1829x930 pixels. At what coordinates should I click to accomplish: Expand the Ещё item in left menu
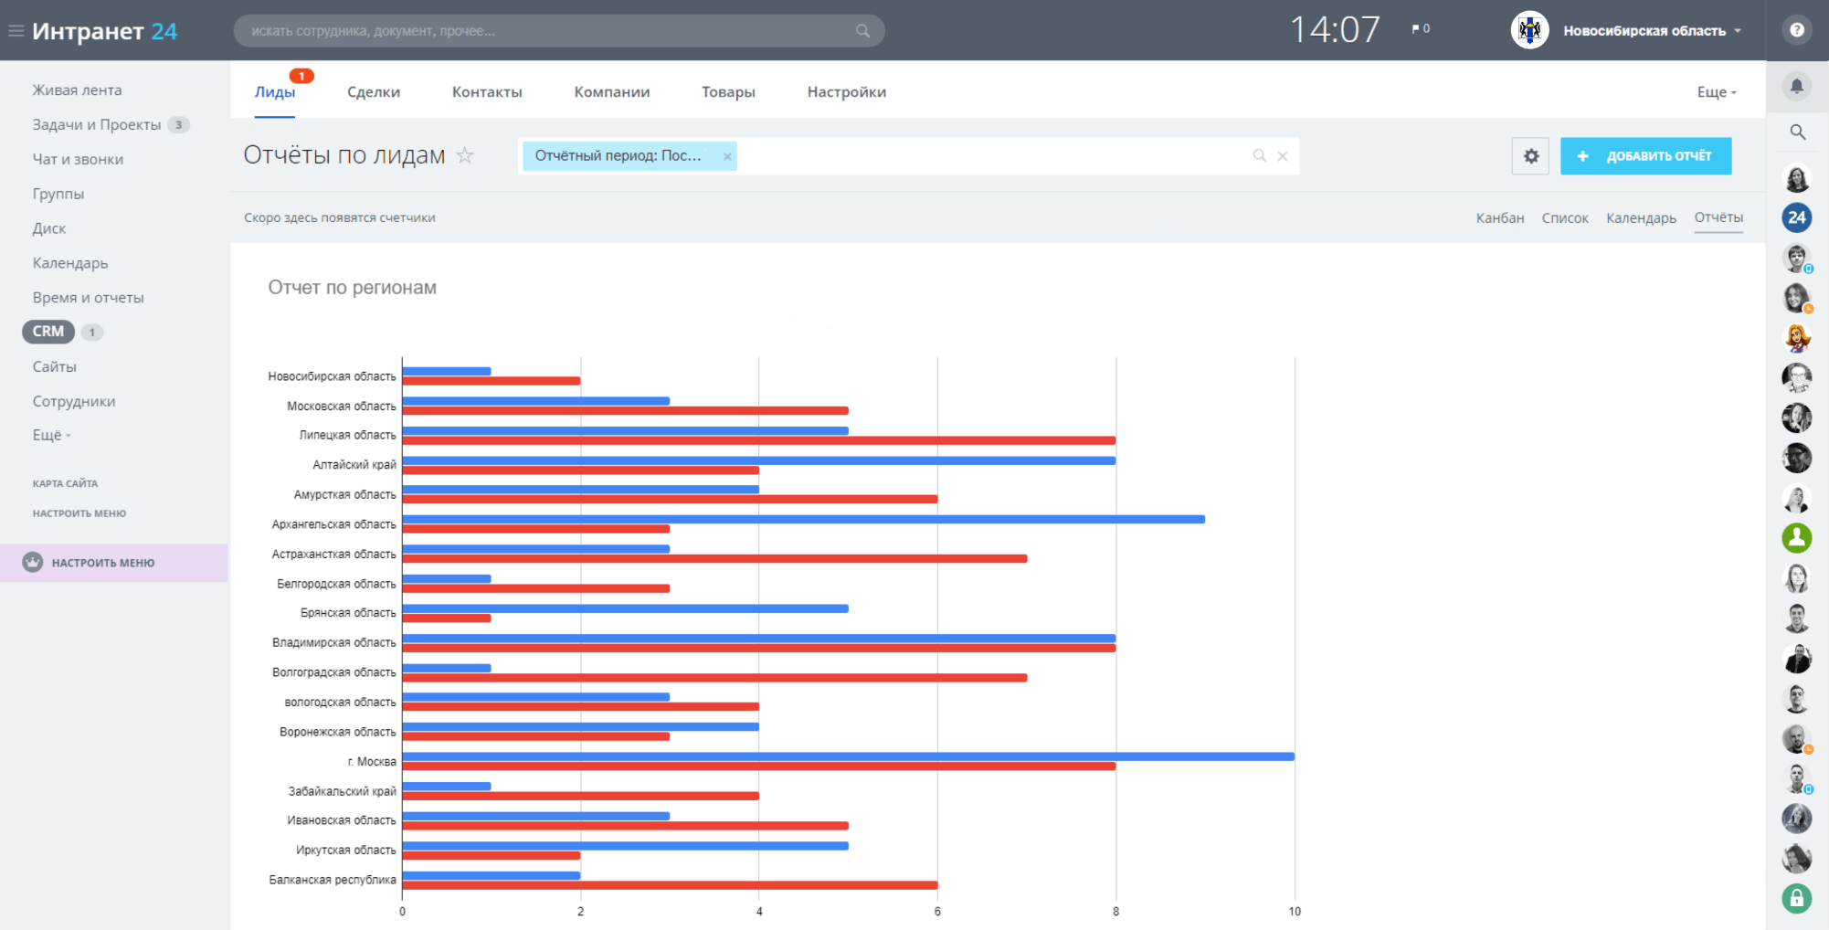(51, 435)
